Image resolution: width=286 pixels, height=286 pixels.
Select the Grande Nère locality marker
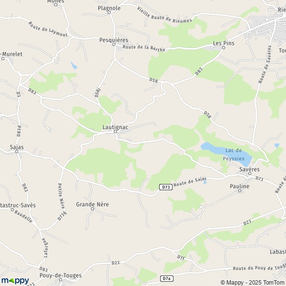pyautogui.click(x=92, y=209)
